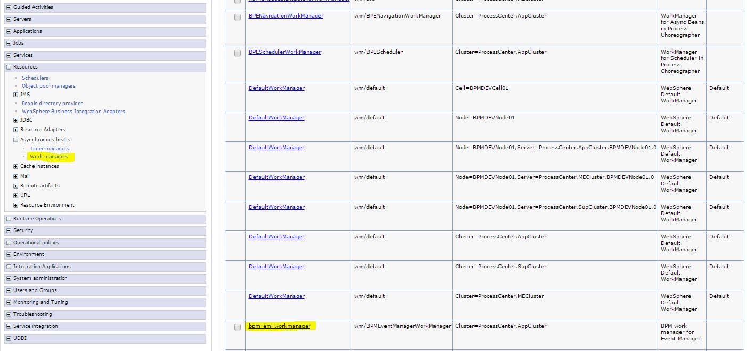Expand the Jobs navigation section
The height and width of the screenshot is (351, 747).
(9, 43)
